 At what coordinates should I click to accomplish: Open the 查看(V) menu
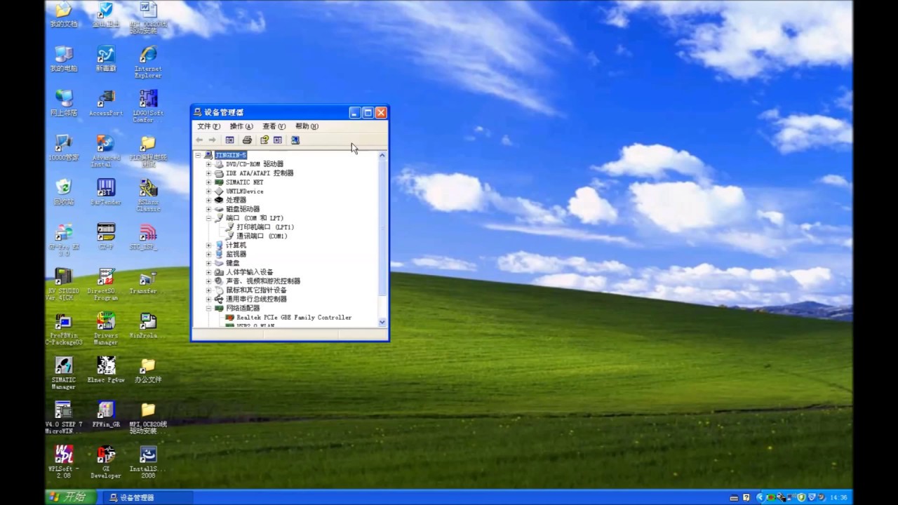274,126
